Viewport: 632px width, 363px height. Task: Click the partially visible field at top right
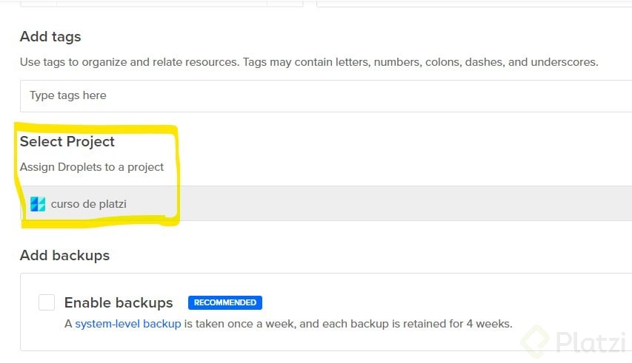[x=474, y=3]
